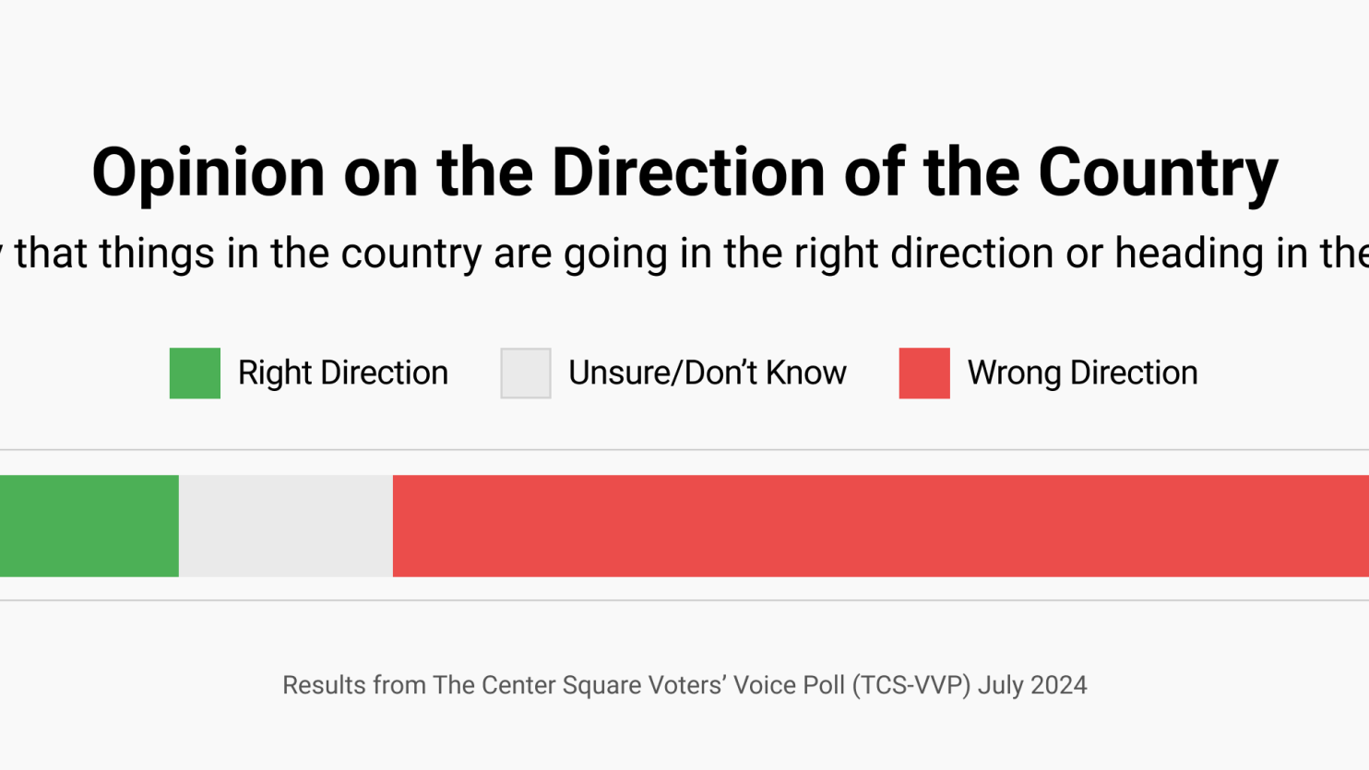Image resolution: width=1369 pixels, height=770 pixels.
Task: Click the gray Unsure/Don't Know legend swatch
Action: click(526, 373)
